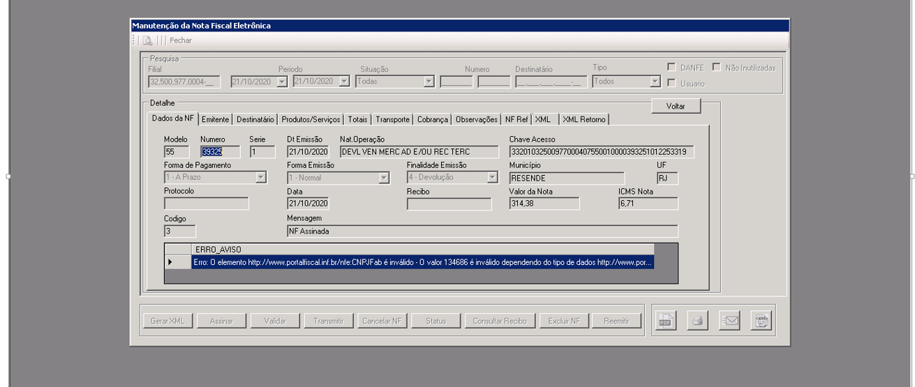Switch to the Transporte tab
The width and height of the screenshot is (915, 387).
(x=392, y=119)
